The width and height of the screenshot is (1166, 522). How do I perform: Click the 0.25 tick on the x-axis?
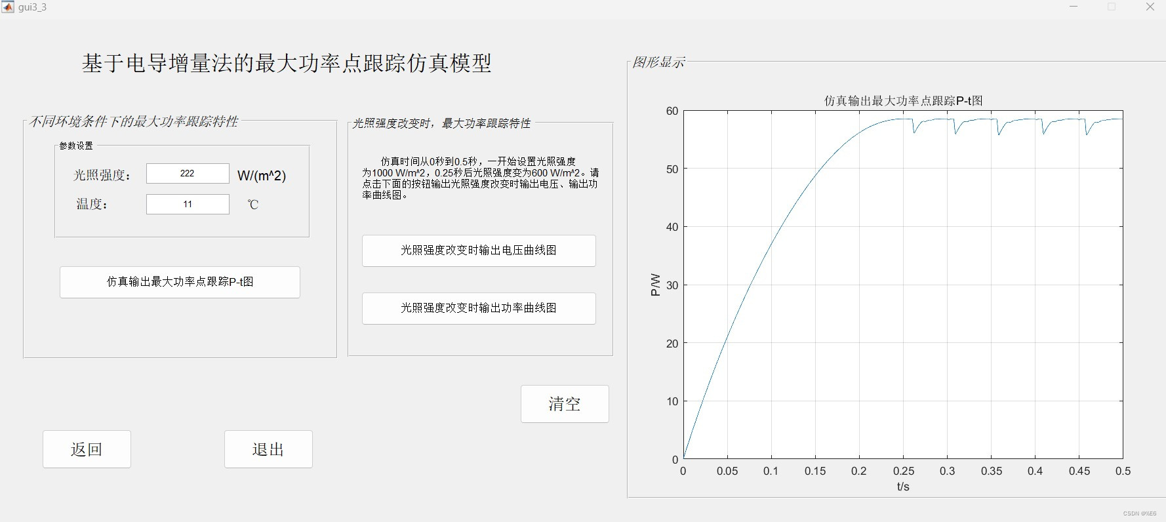pyautogui.click(x=903, y=471)
